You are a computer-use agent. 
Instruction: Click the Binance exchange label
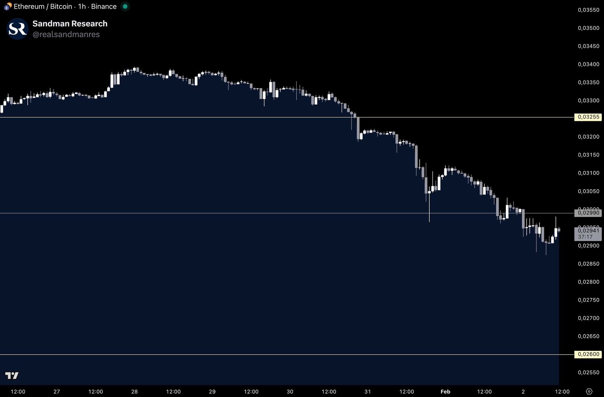(x=104, y=6)
